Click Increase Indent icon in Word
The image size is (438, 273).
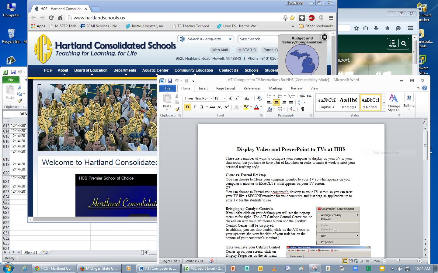click(309, 96)
